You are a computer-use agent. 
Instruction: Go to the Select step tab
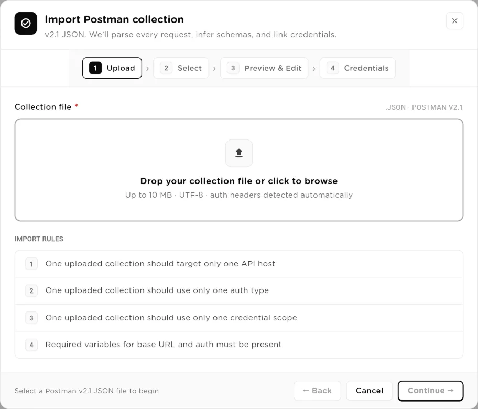[181, 68]
